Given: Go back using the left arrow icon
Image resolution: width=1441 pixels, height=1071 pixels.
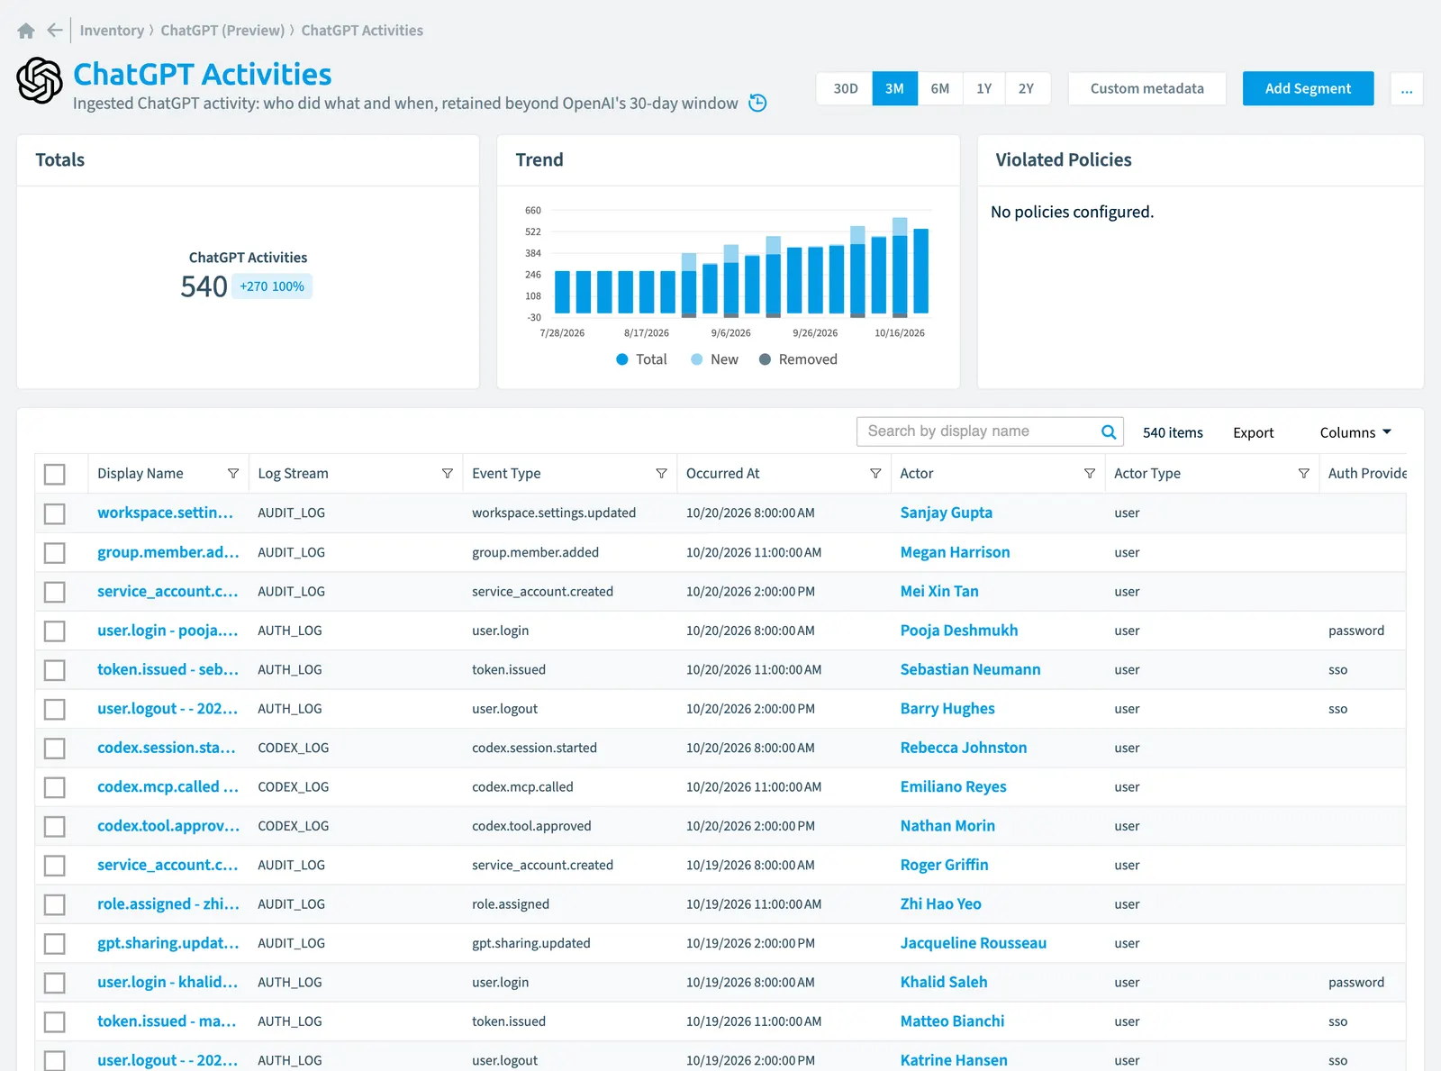Looking at the screenshot, I should point(55,31).
